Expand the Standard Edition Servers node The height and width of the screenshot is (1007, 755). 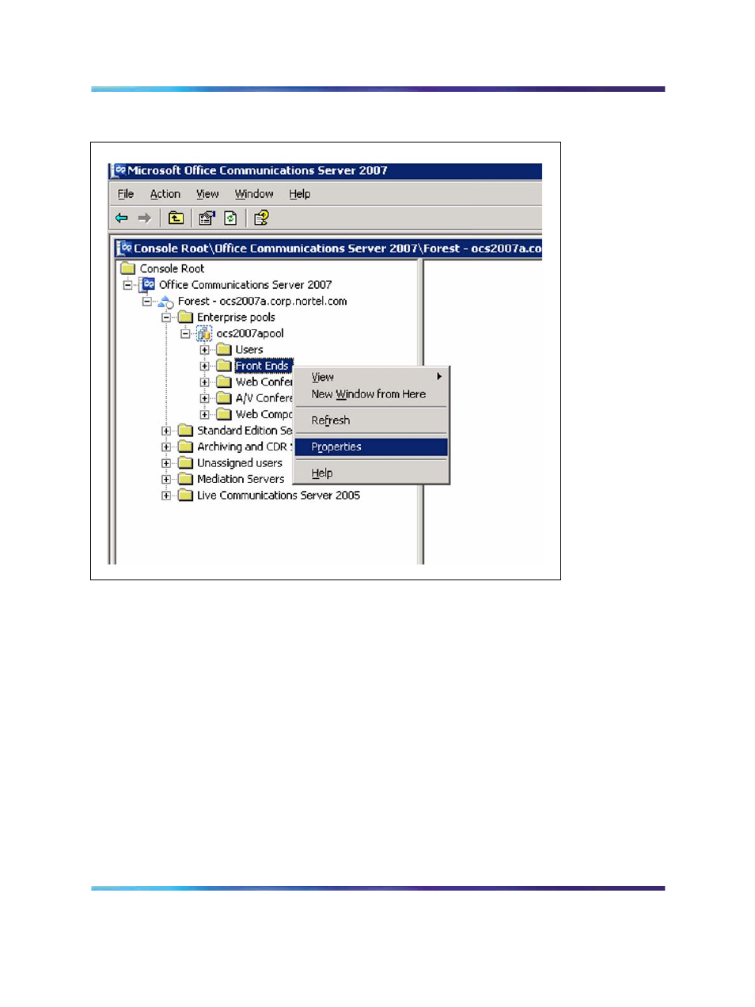pos(166,431)
